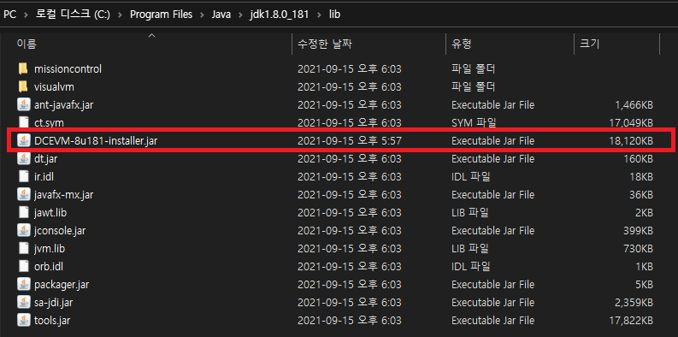Click the lib breadcrumb
The width and height of the screenshot is (678, 337).
tap(334, 15)
